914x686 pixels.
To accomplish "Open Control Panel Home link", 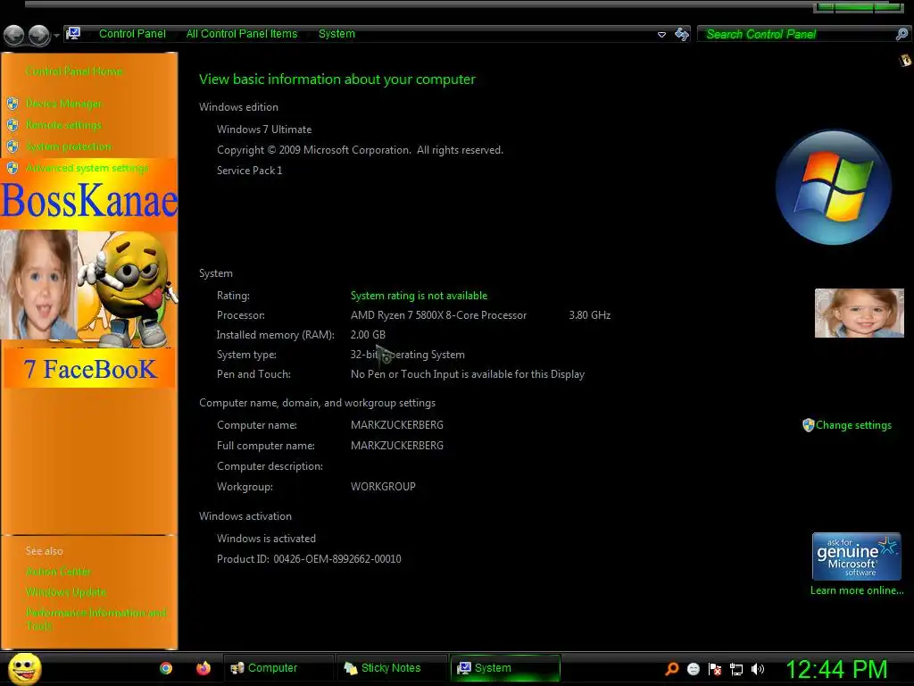I will [74, 71].
